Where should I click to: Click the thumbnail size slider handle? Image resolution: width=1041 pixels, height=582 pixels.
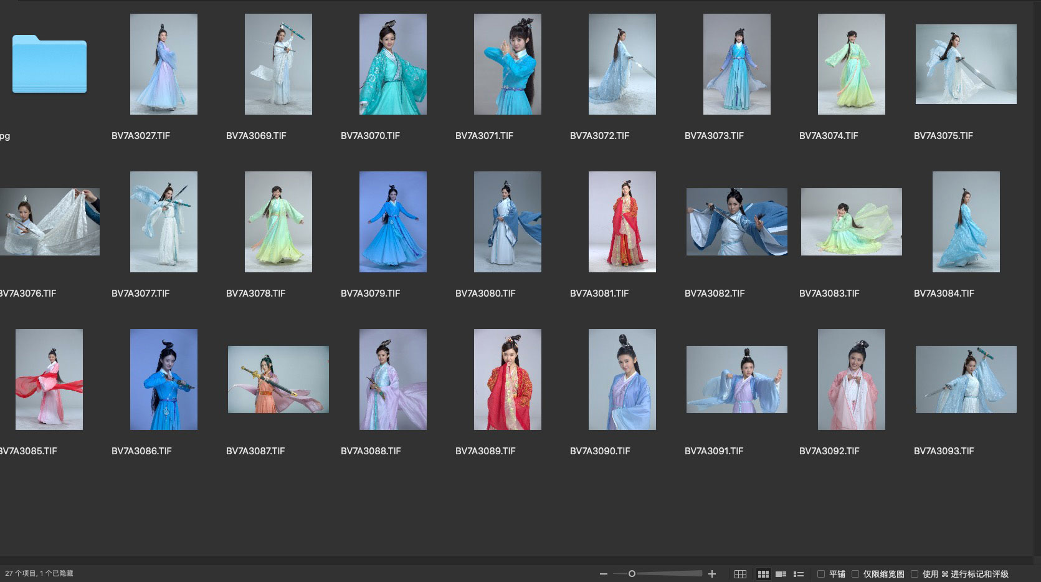pos(632,574)
